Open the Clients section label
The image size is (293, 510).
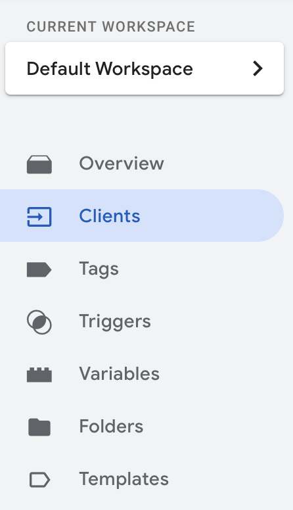click(x=110, y=216)
